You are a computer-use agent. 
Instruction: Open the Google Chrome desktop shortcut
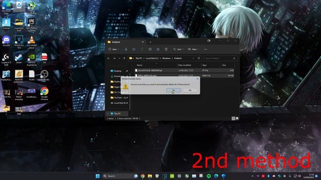[44, 93]
